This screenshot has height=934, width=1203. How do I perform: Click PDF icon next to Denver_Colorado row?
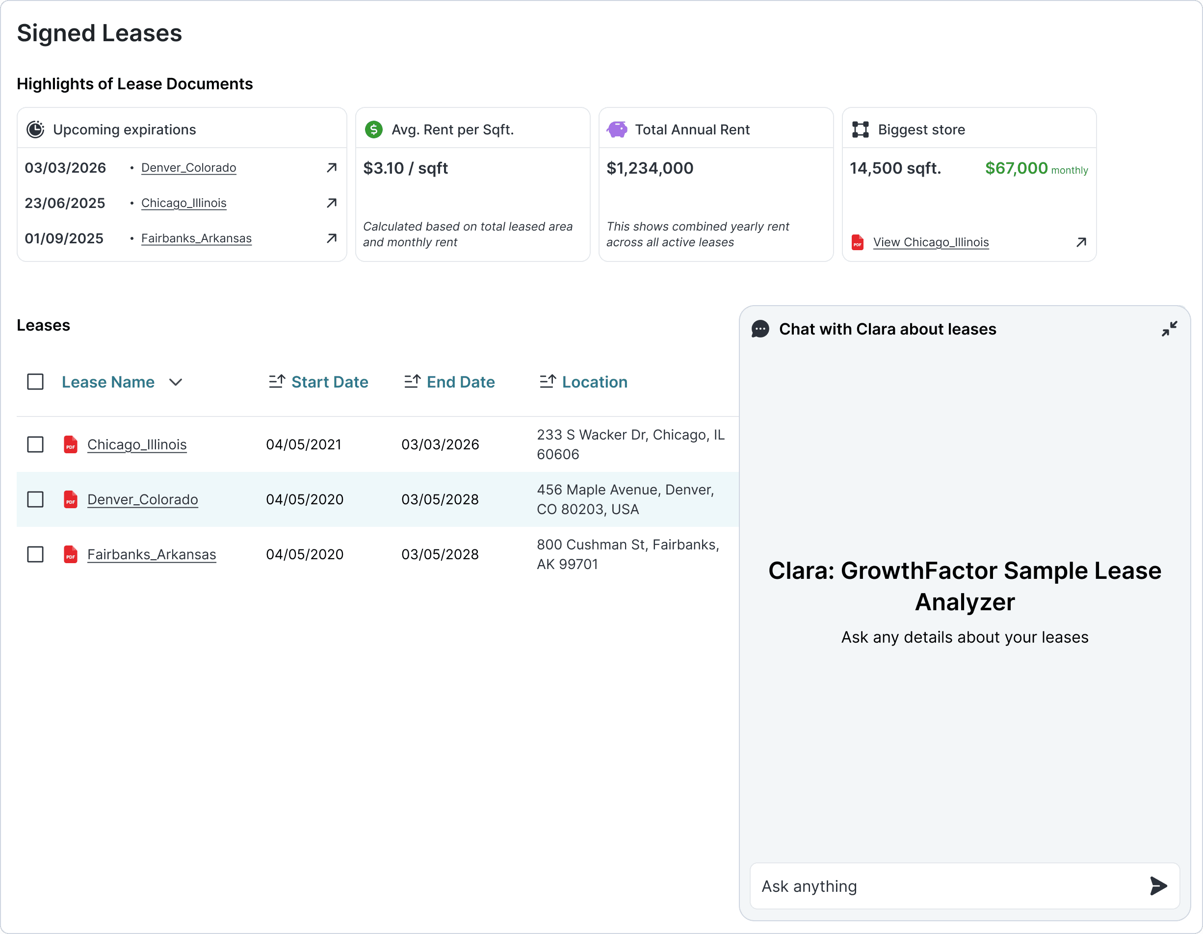pos(71,499)
